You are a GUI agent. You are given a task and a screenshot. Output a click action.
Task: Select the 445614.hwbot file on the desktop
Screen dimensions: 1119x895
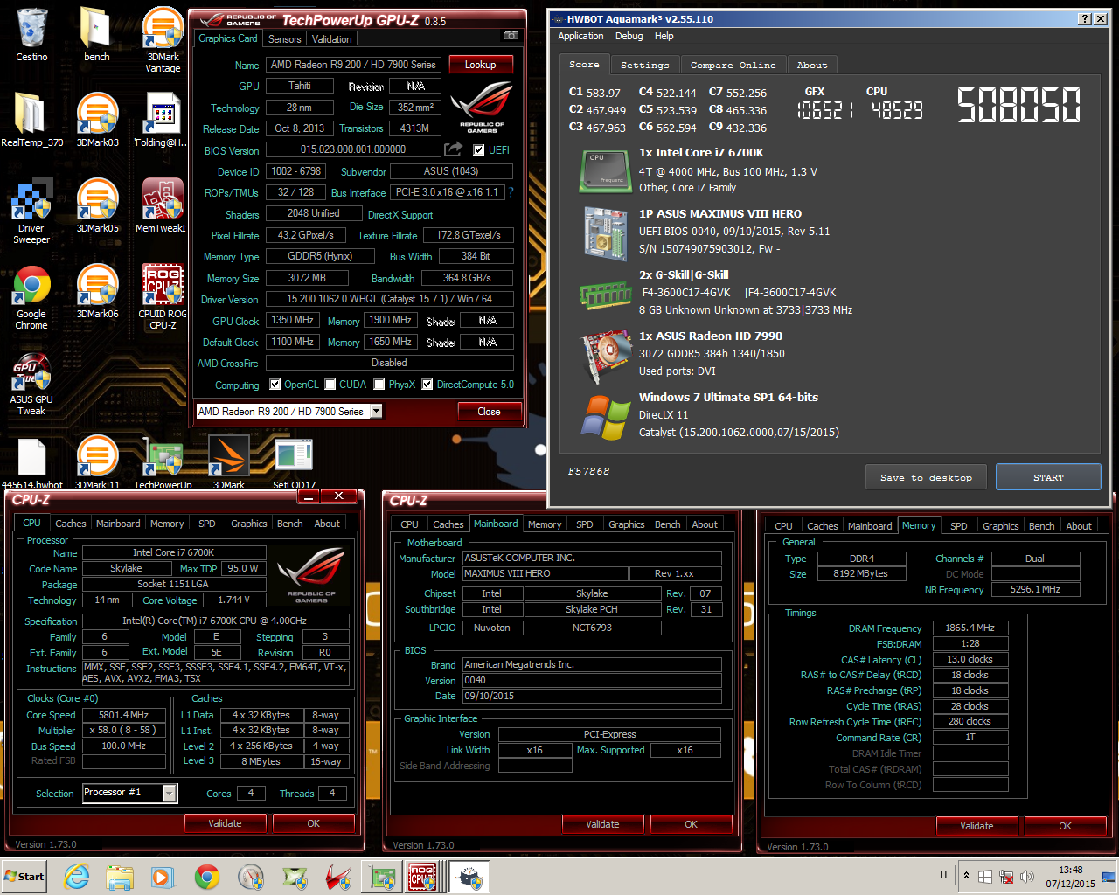coord(31,462)
